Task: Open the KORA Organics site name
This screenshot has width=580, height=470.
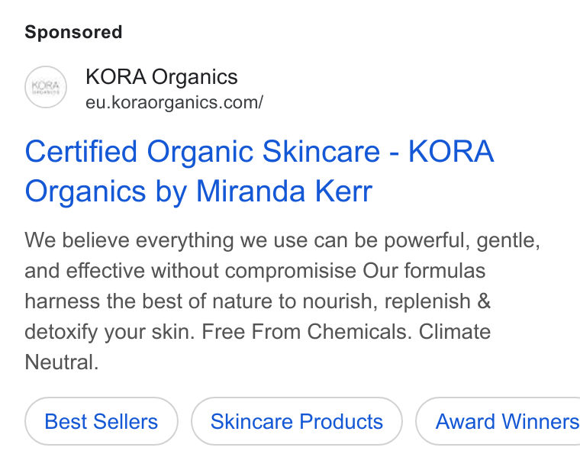Action: point(161,77)
